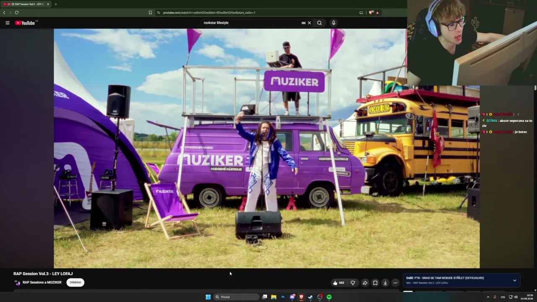Click the system tray microphone icon

click(x=495, y=297)
